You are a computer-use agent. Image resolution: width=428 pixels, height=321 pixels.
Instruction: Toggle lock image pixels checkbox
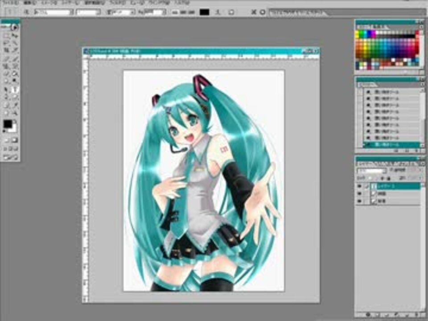pyautogui.click(x=376, y=178)
